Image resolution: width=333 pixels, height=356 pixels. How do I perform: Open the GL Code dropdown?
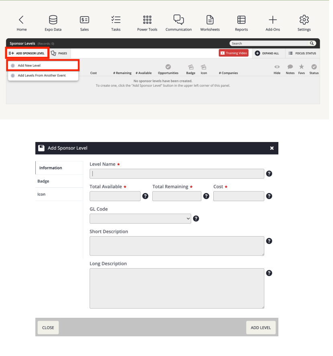[140, 219]
